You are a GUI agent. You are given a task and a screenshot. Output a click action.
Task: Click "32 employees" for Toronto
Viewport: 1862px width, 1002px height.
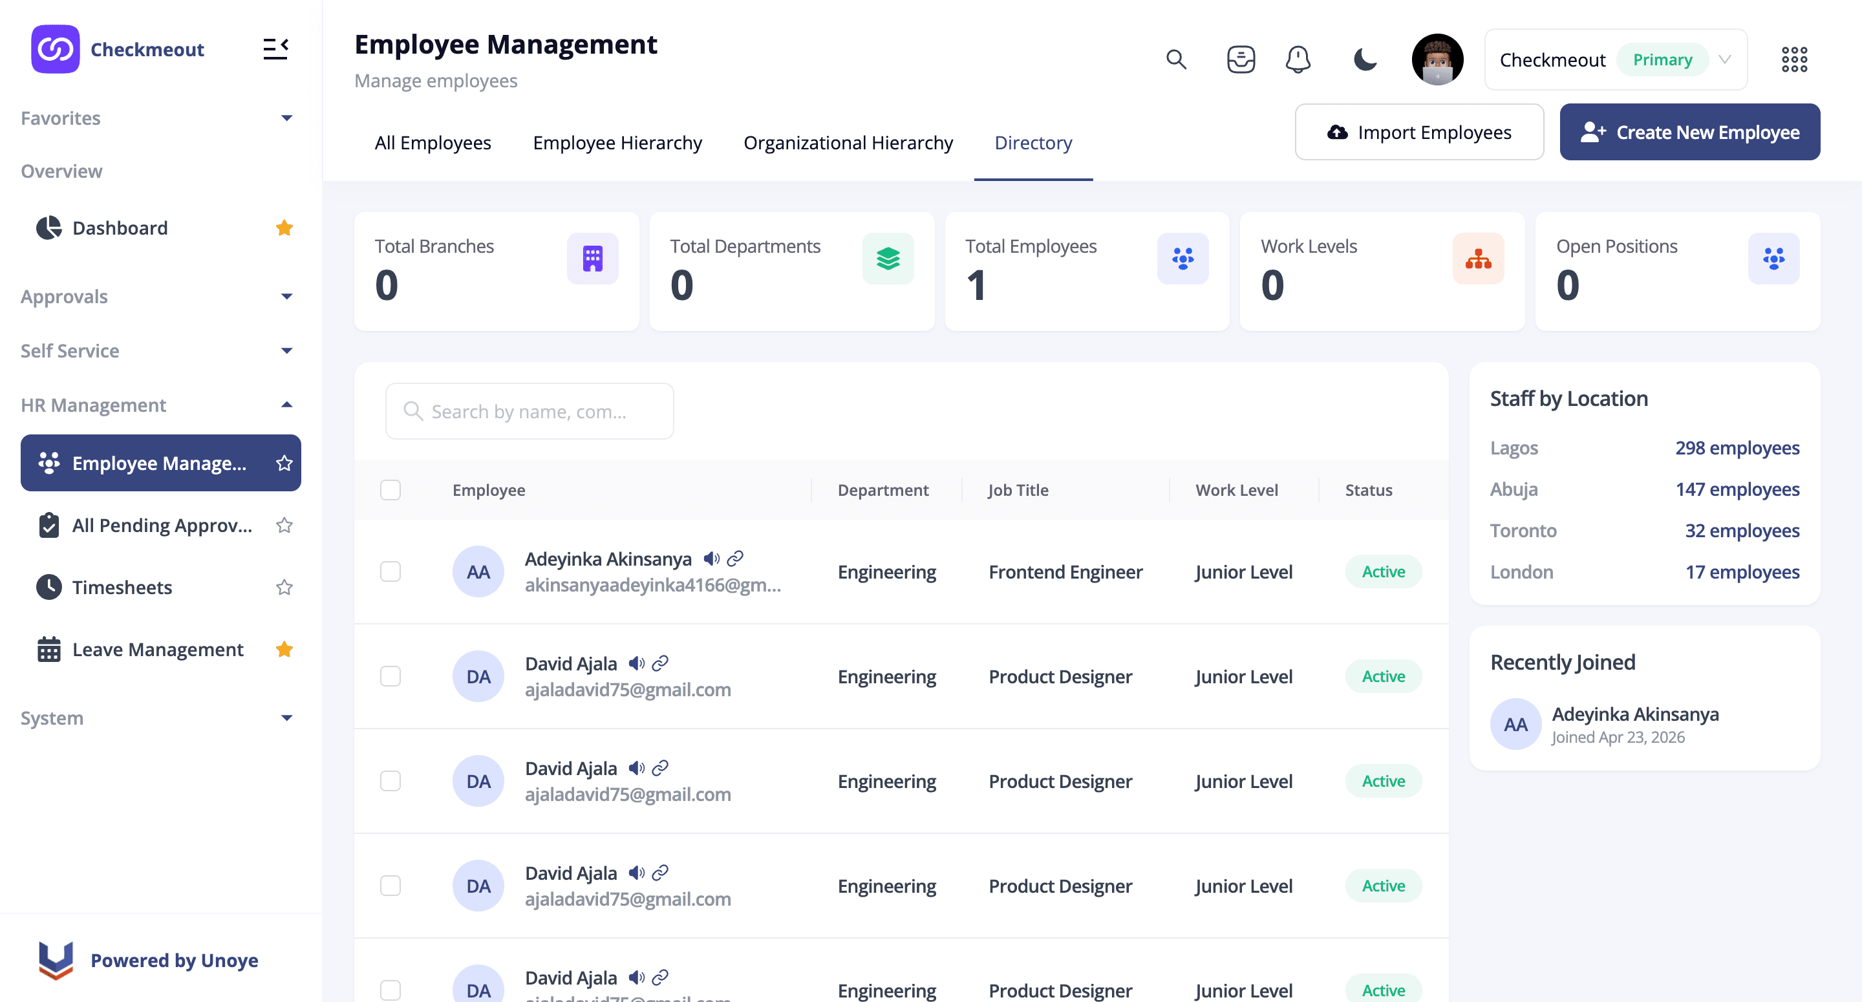(1742, 530)
